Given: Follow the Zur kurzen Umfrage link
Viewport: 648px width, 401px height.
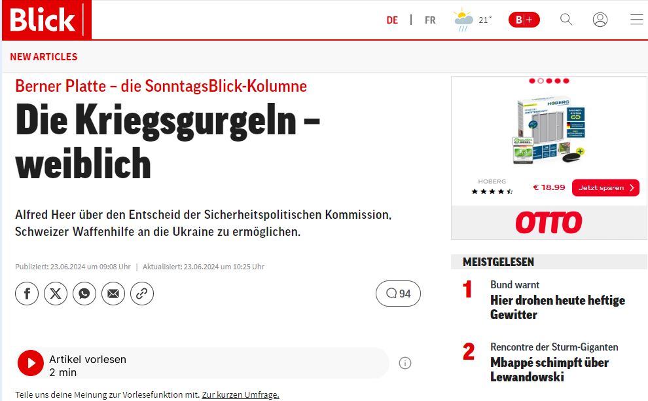Looking at the screenshot, I should coord(240,395).
